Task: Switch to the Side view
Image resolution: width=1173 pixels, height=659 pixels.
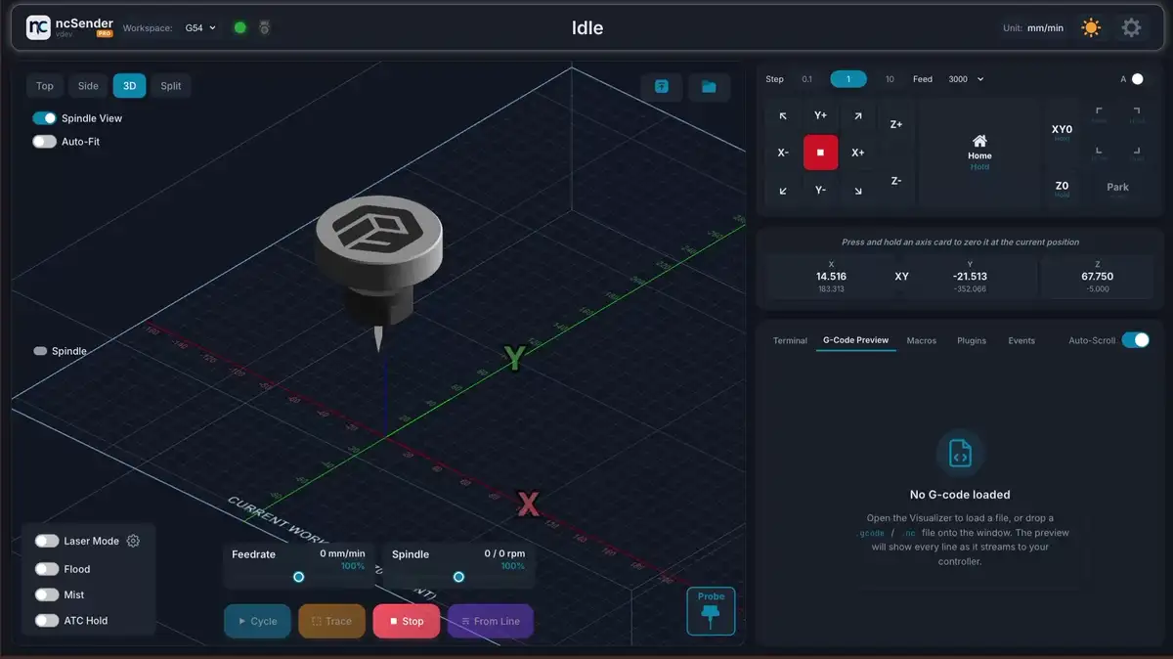Action: (88, 86)
